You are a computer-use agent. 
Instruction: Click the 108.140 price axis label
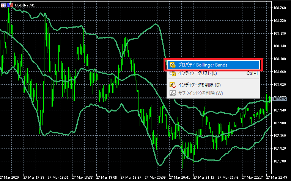[x=280, y=46]
